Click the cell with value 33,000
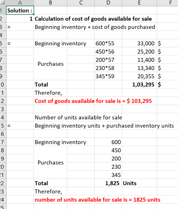Image resolution: width=178 pixels, height=209 pixels. (139, 43)
